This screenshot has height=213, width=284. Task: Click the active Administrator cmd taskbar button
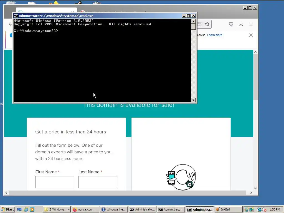click(x=200, y=210)
